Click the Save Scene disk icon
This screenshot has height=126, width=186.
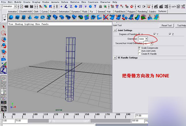coord(32,7)
